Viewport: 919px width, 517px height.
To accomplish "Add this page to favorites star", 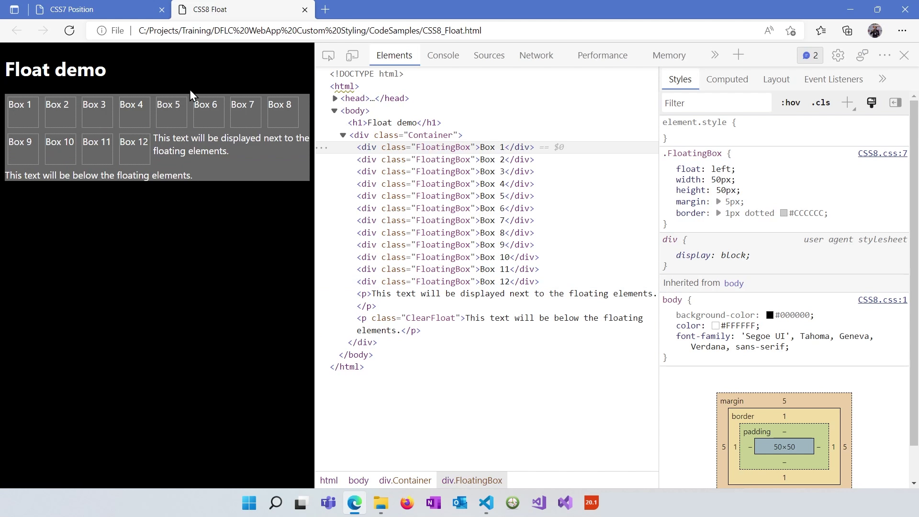I will point(791,31).
